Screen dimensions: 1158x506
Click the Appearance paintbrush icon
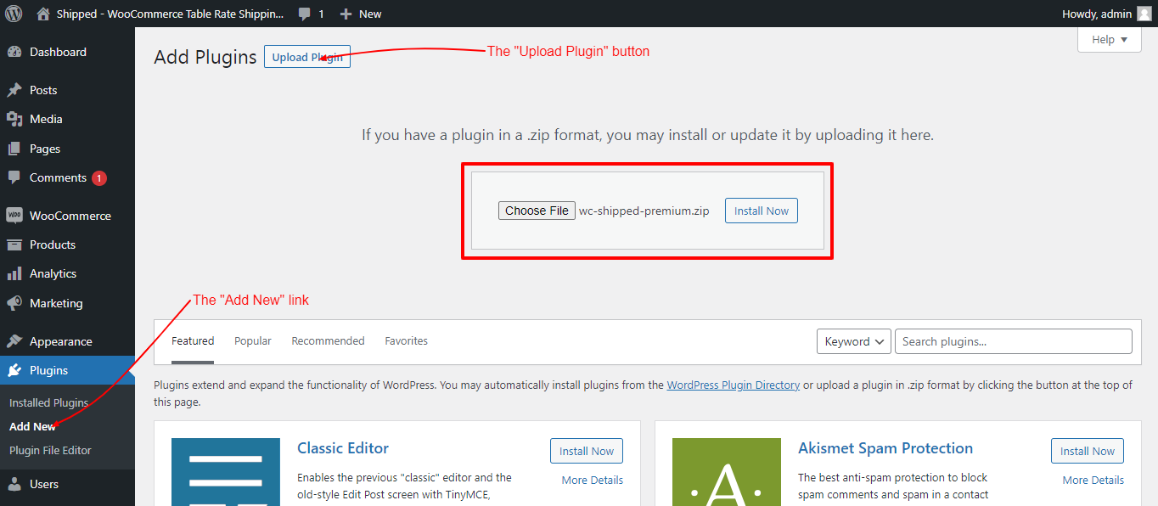(14, 341)
